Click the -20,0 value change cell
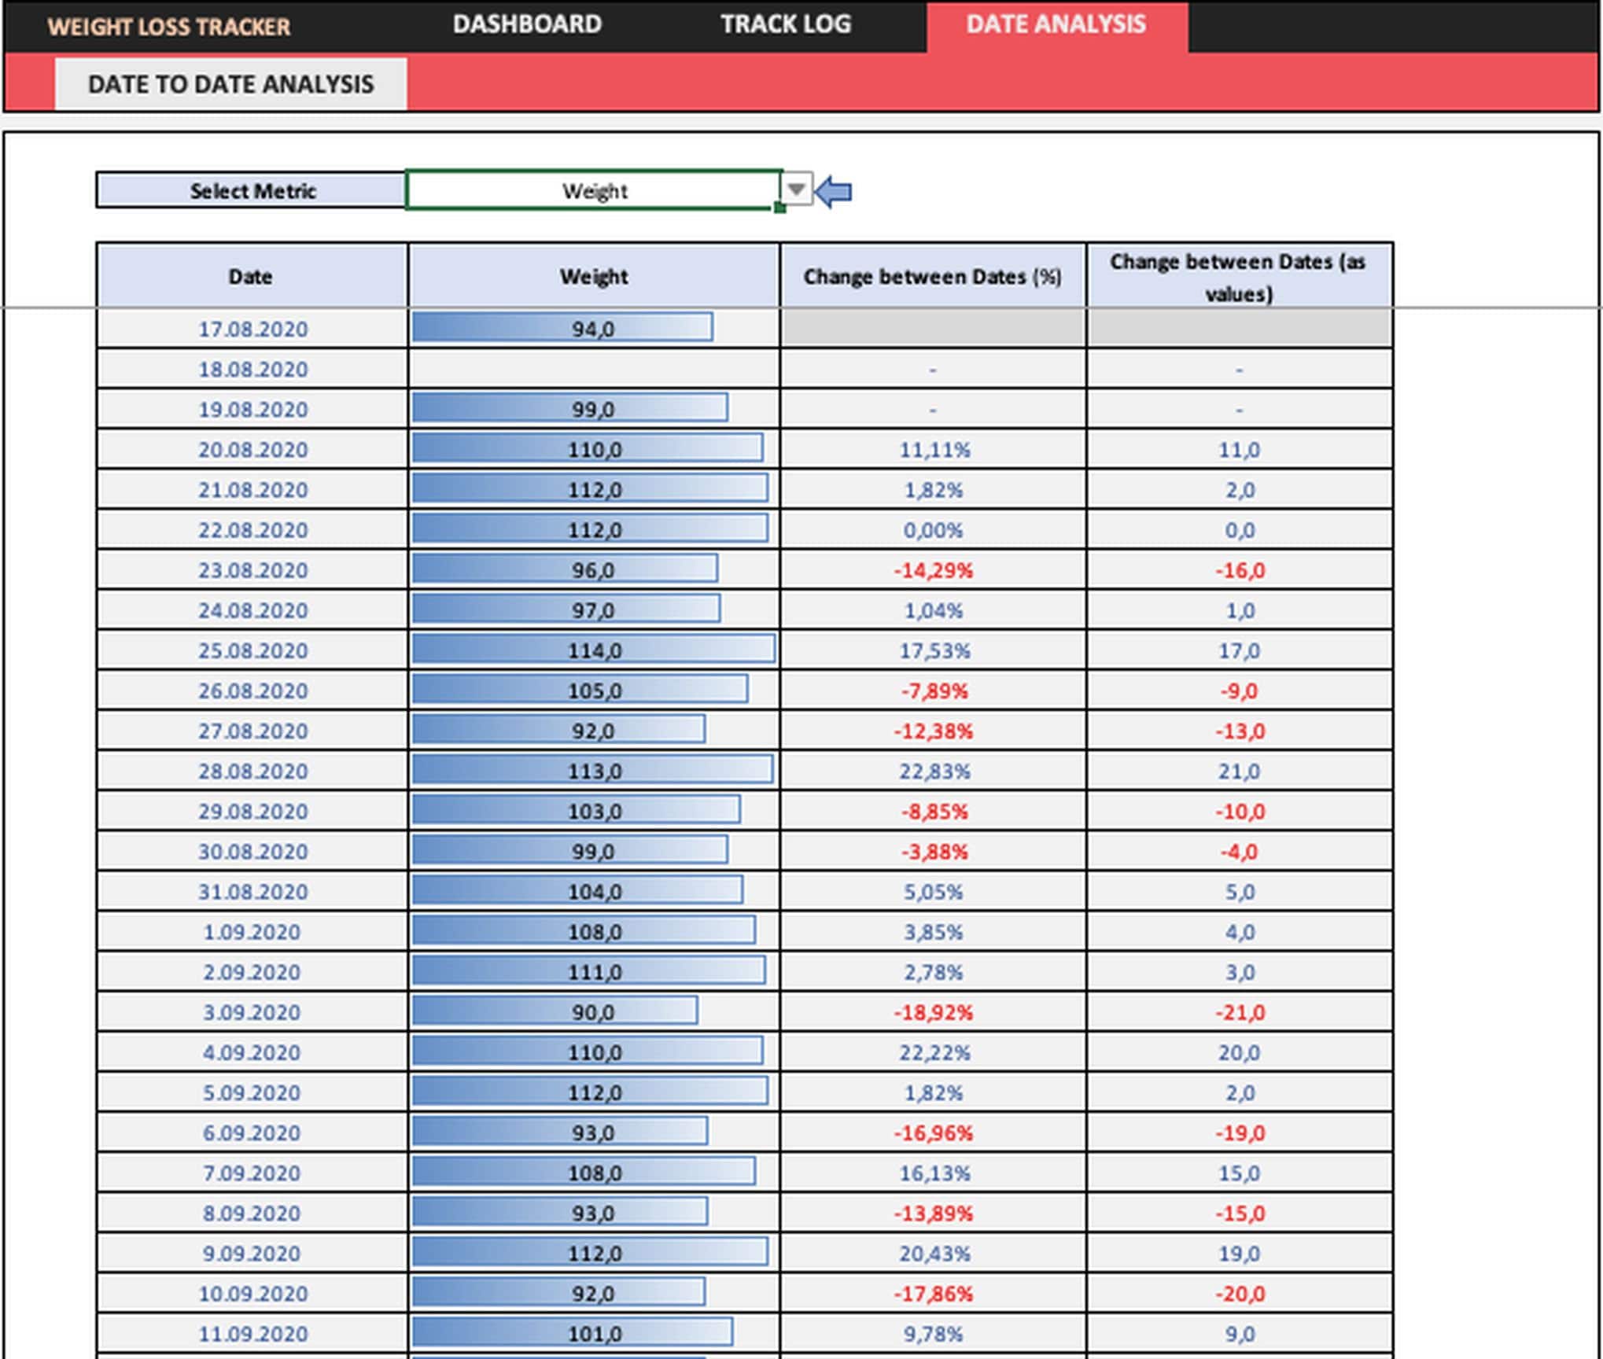The image size is (1603, 1359). tap(1240, 1293)
